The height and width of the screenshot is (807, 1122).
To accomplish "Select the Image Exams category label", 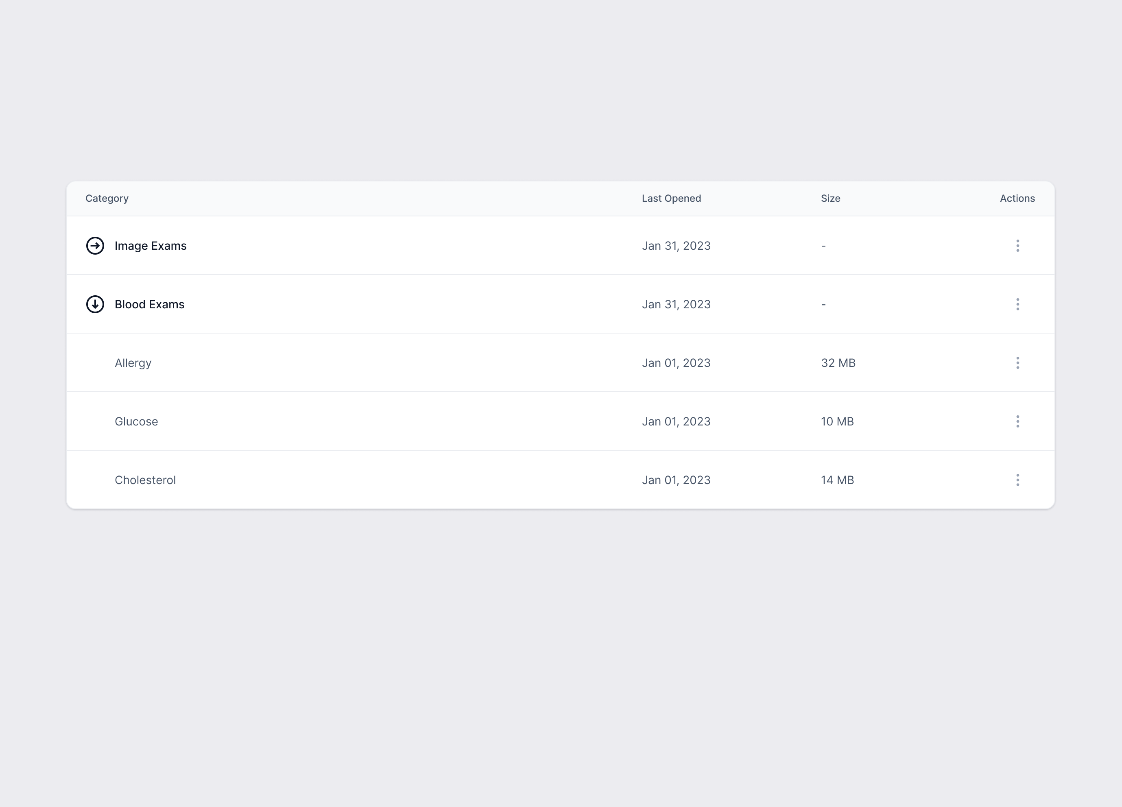I will point(151,246).
